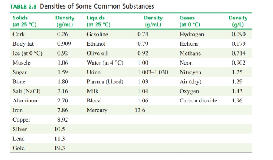Click the Carbon dioxide entry

point(198,101)
